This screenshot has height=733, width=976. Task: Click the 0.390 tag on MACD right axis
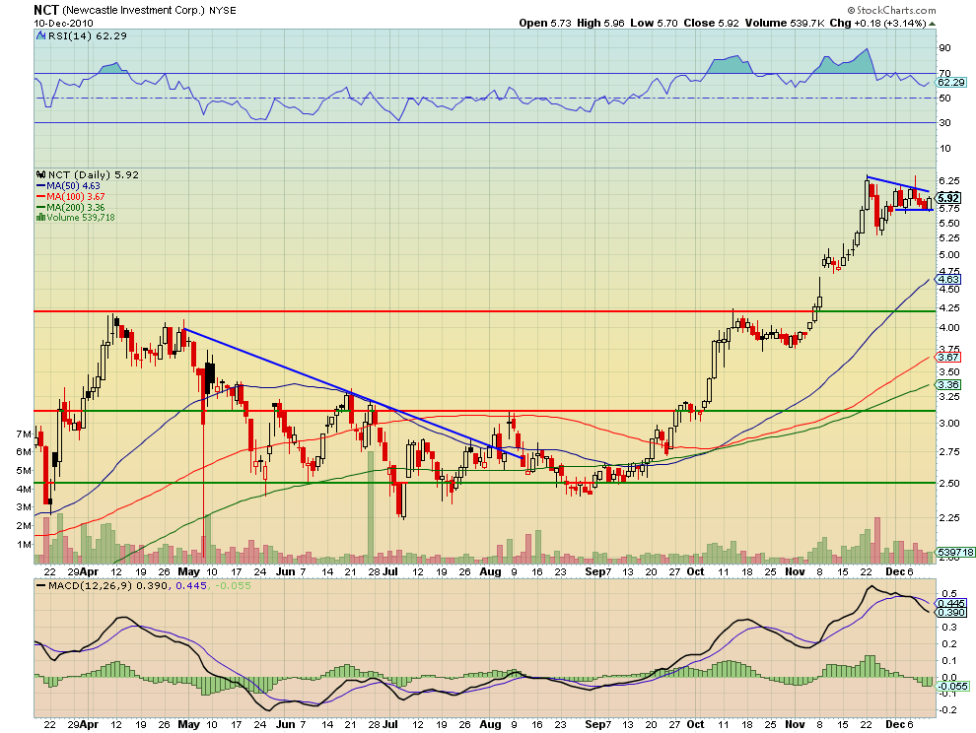(951, 612)
